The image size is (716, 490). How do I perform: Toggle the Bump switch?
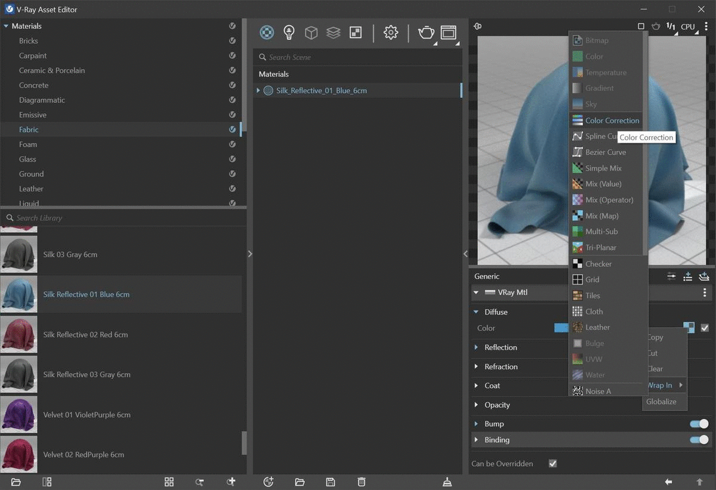coord(698,424)
